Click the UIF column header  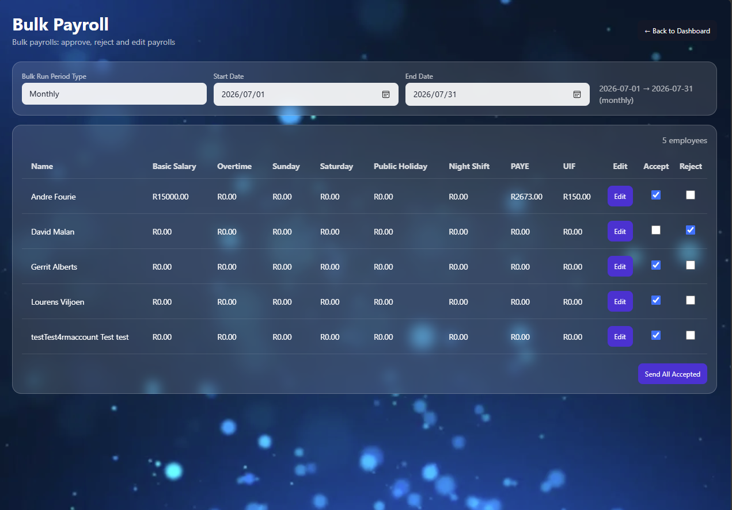[569, 166]
